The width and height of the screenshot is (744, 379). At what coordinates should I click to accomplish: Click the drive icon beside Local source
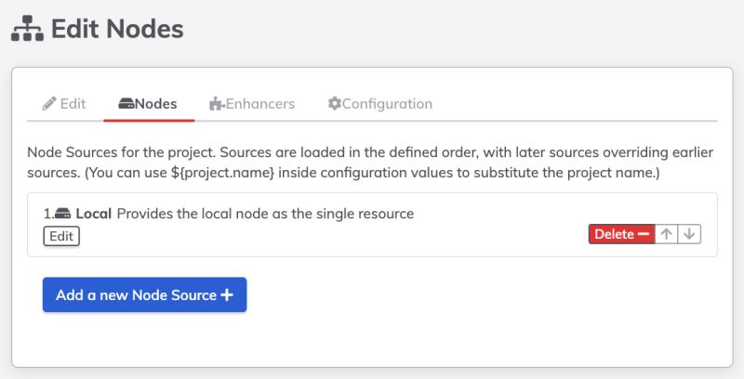coord(63,214)
